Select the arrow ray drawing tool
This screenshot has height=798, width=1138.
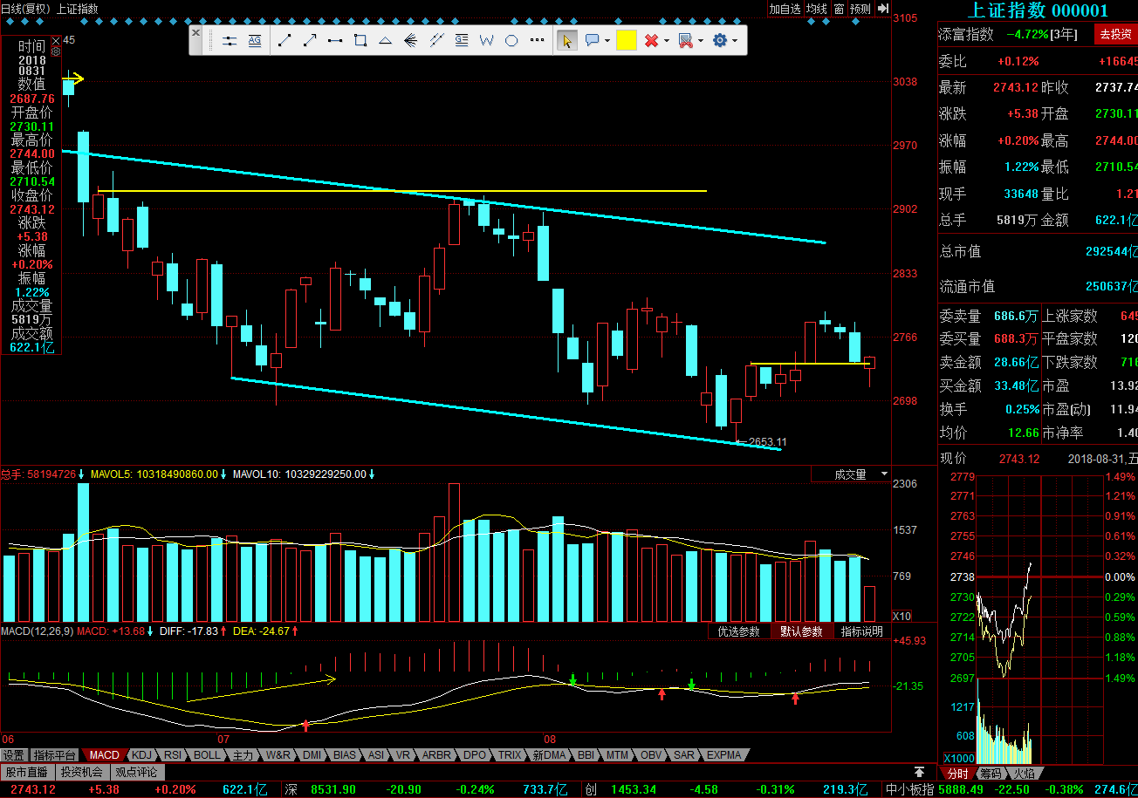[310, 40]
